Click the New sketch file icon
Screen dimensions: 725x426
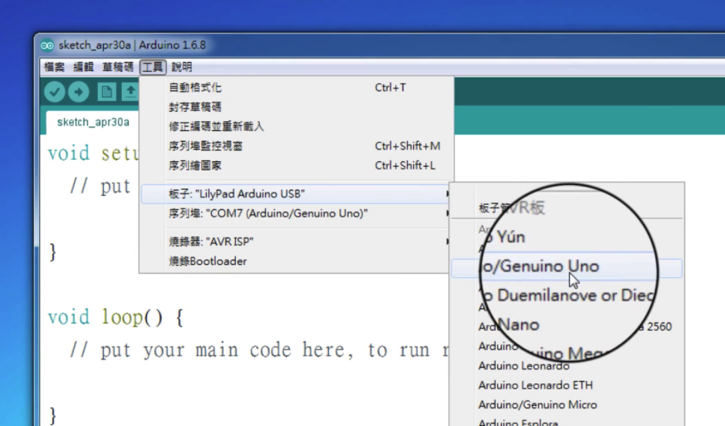(x=107, y=92)
